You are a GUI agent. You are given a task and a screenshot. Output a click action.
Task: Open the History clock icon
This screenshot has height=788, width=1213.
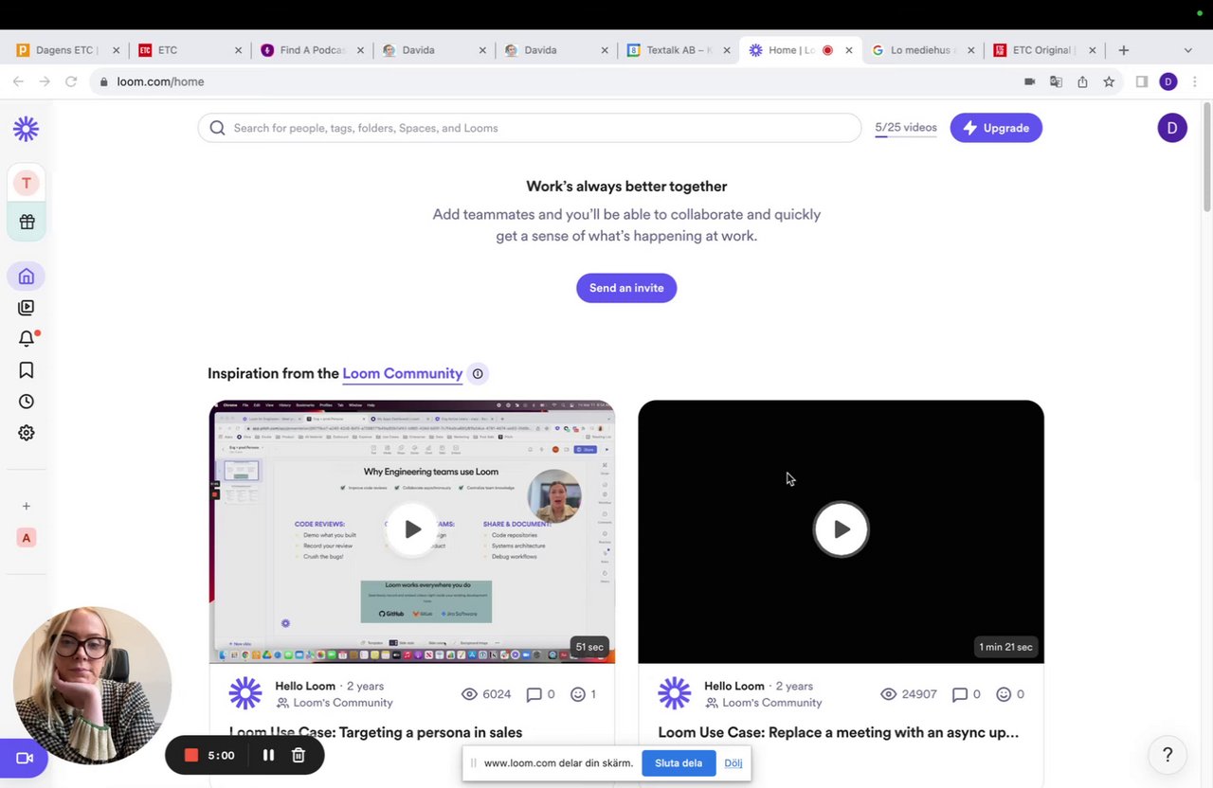pyautogui.click(x=27, y=402)
